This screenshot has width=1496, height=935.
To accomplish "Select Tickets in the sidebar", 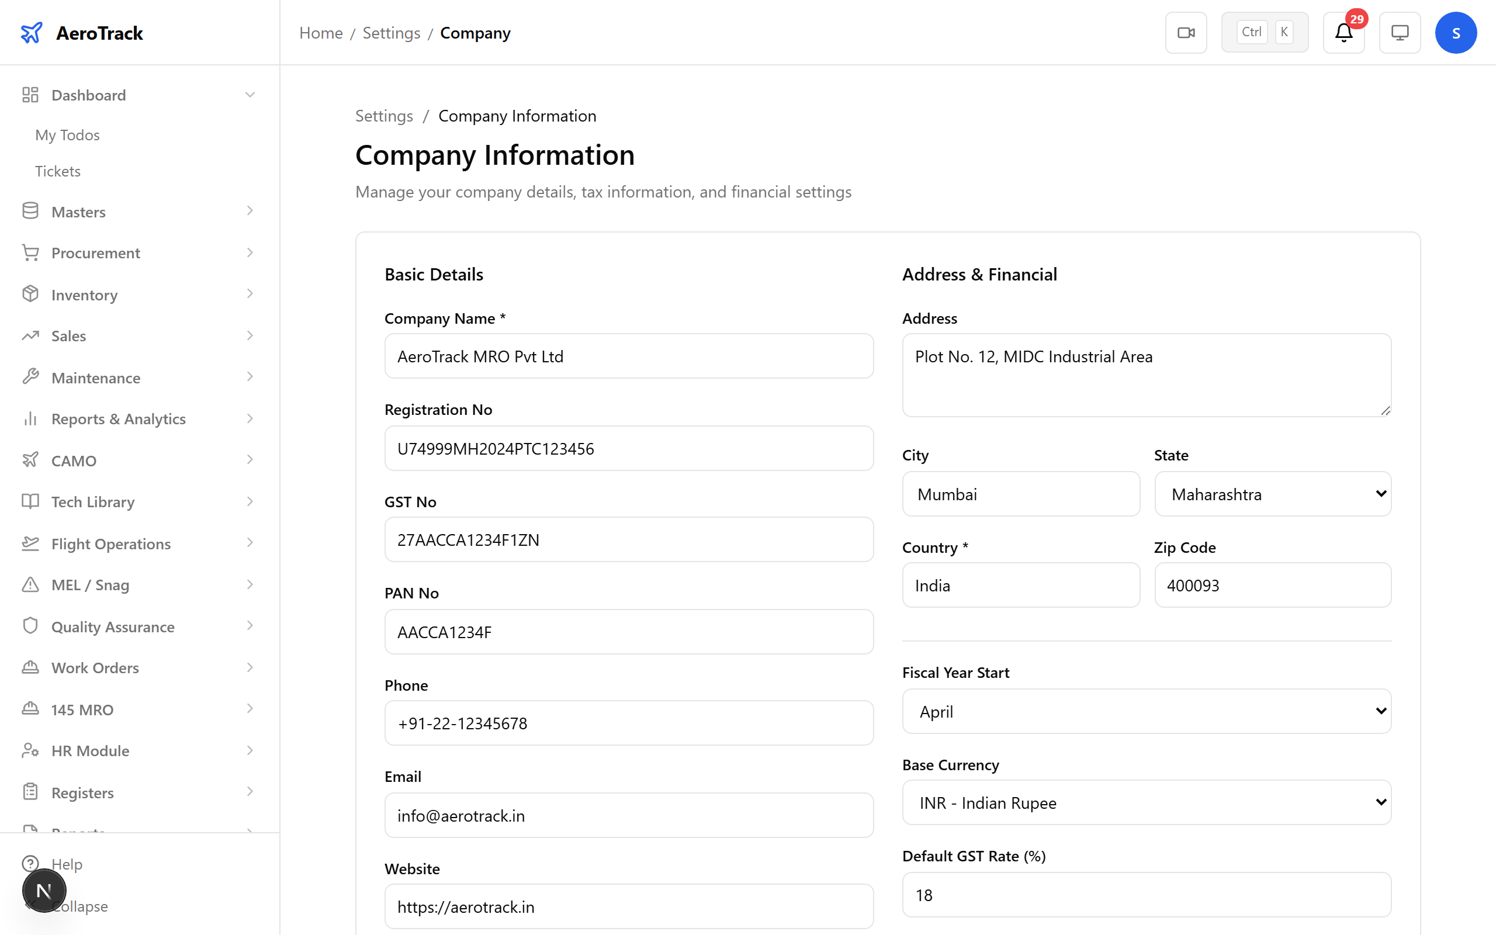I will (57, 171).
